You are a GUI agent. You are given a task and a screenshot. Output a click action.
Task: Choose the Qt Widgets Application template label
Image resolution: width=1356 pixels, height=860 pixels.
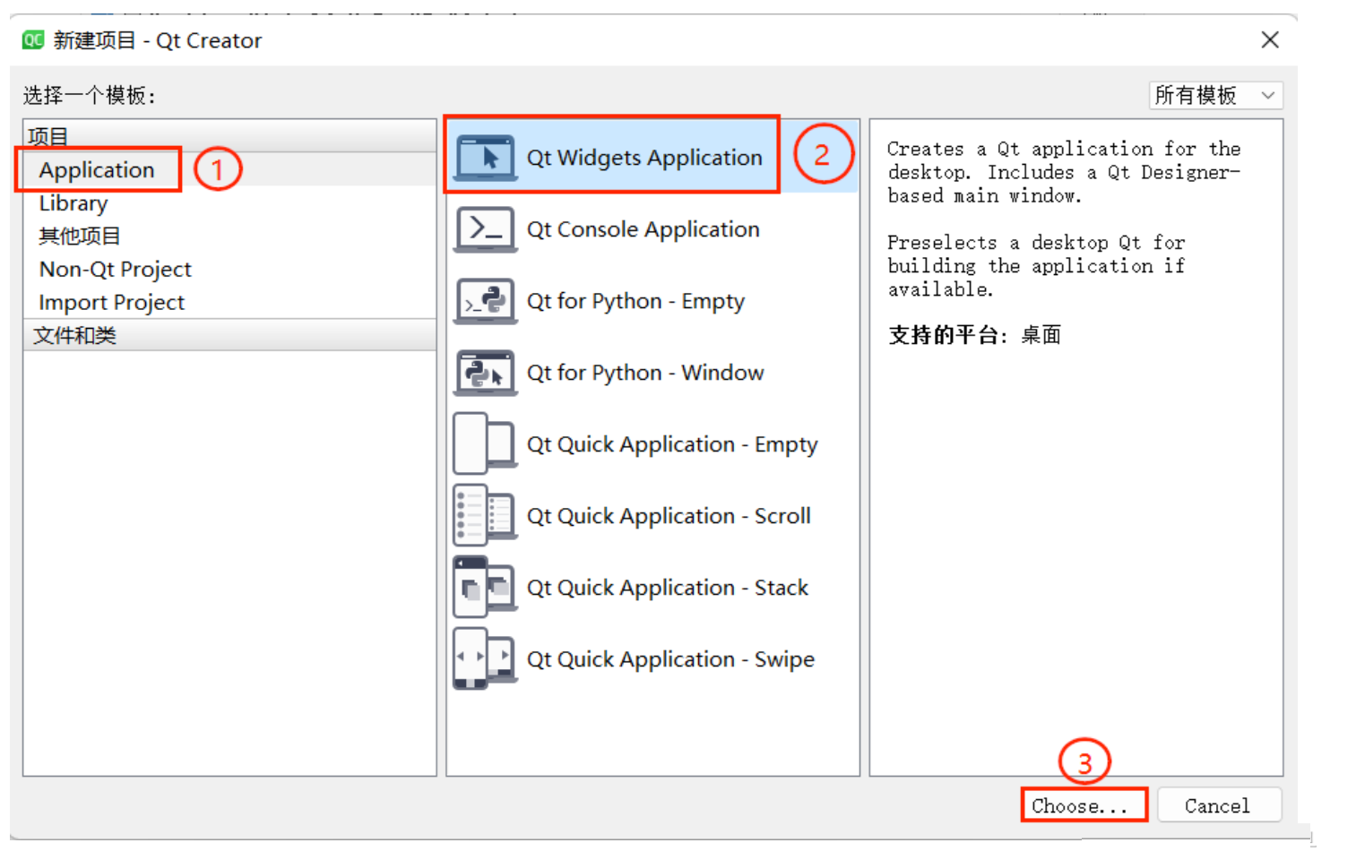tap(644, 158)
